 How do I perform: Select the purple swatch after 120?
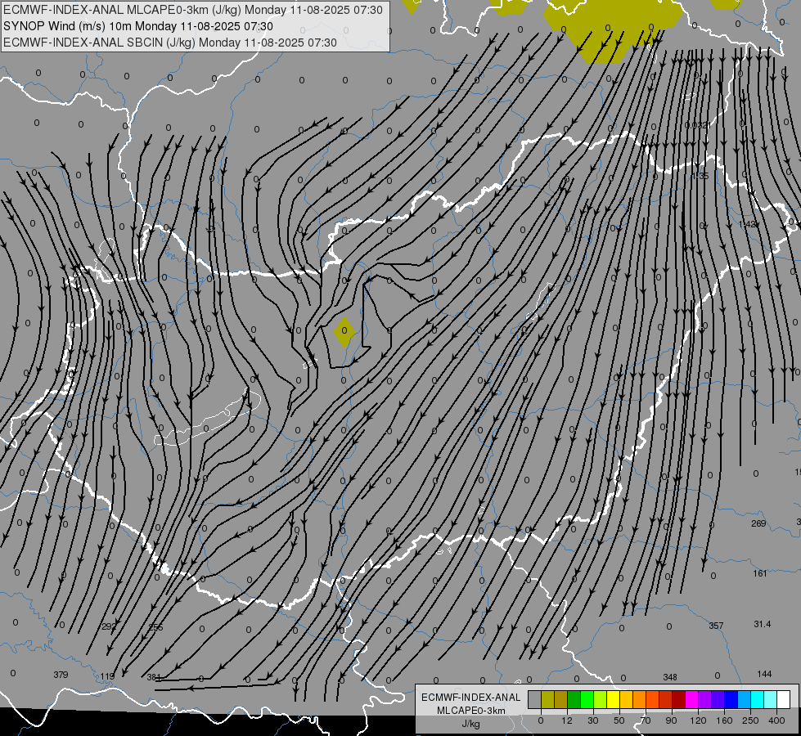pos(705,699)
